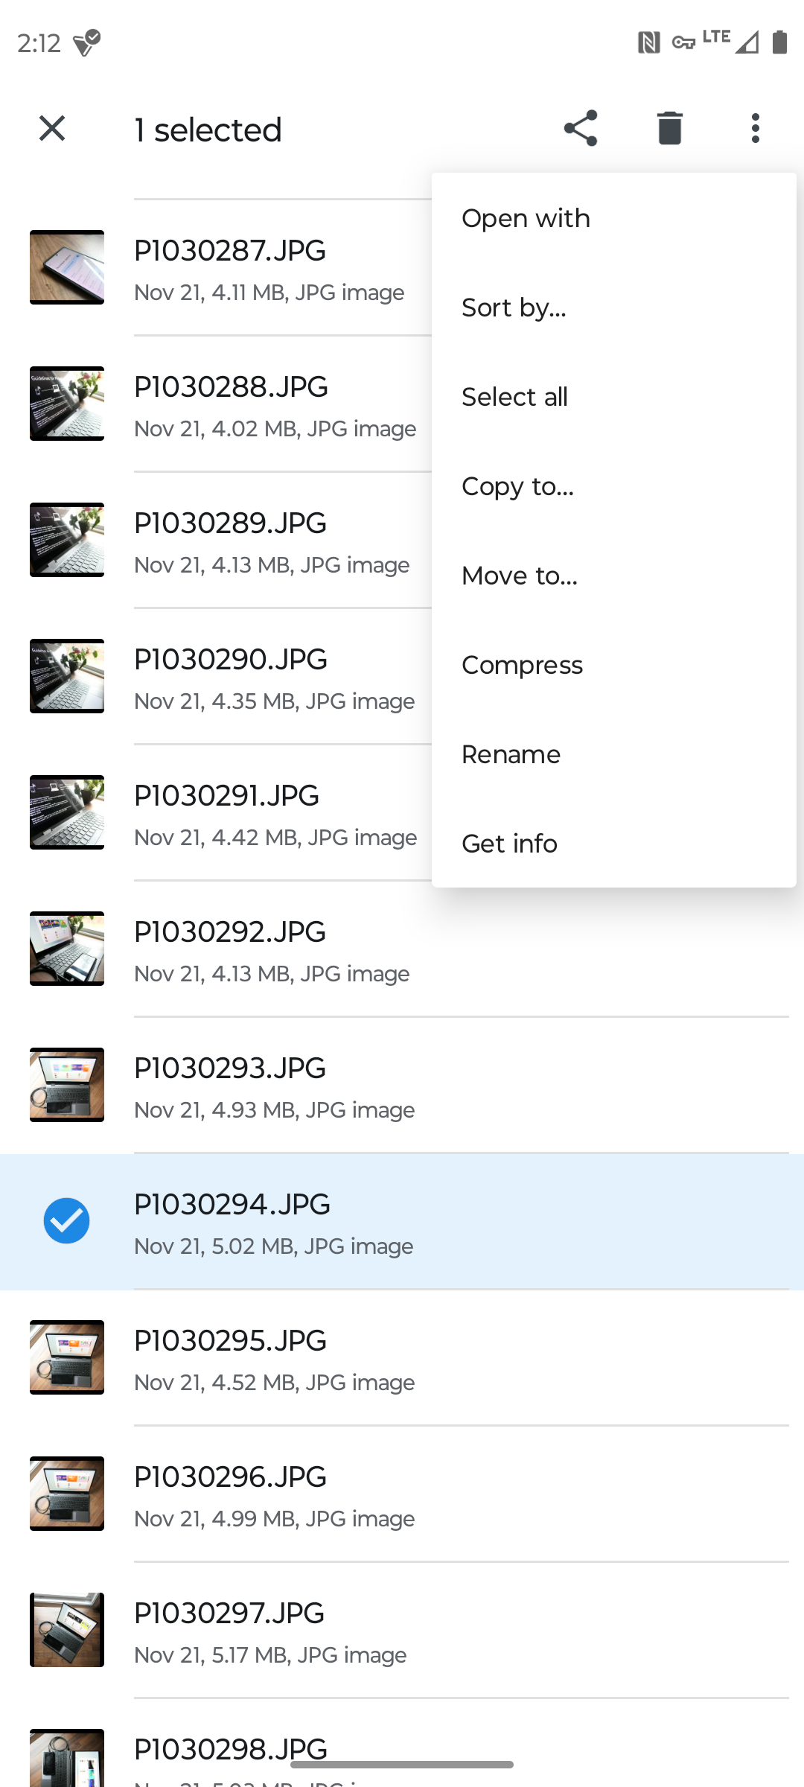Tap the P1030293.JPG thumbnail image
The image size is (804, 1787).
[67, 1085]
